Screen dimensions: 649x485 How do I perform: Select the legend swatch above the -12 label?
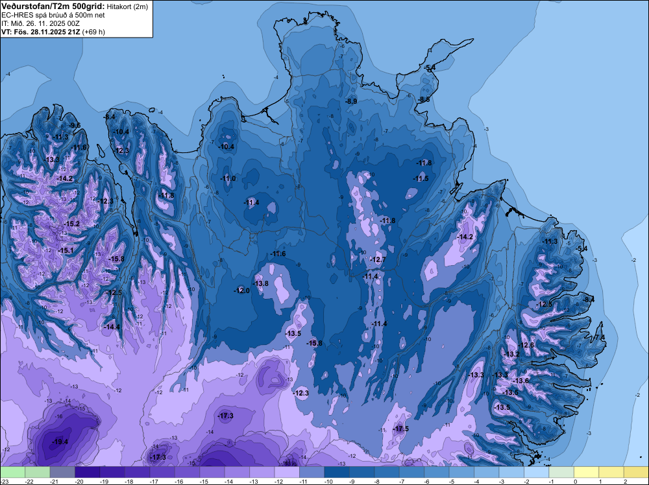tap(287, 472)
